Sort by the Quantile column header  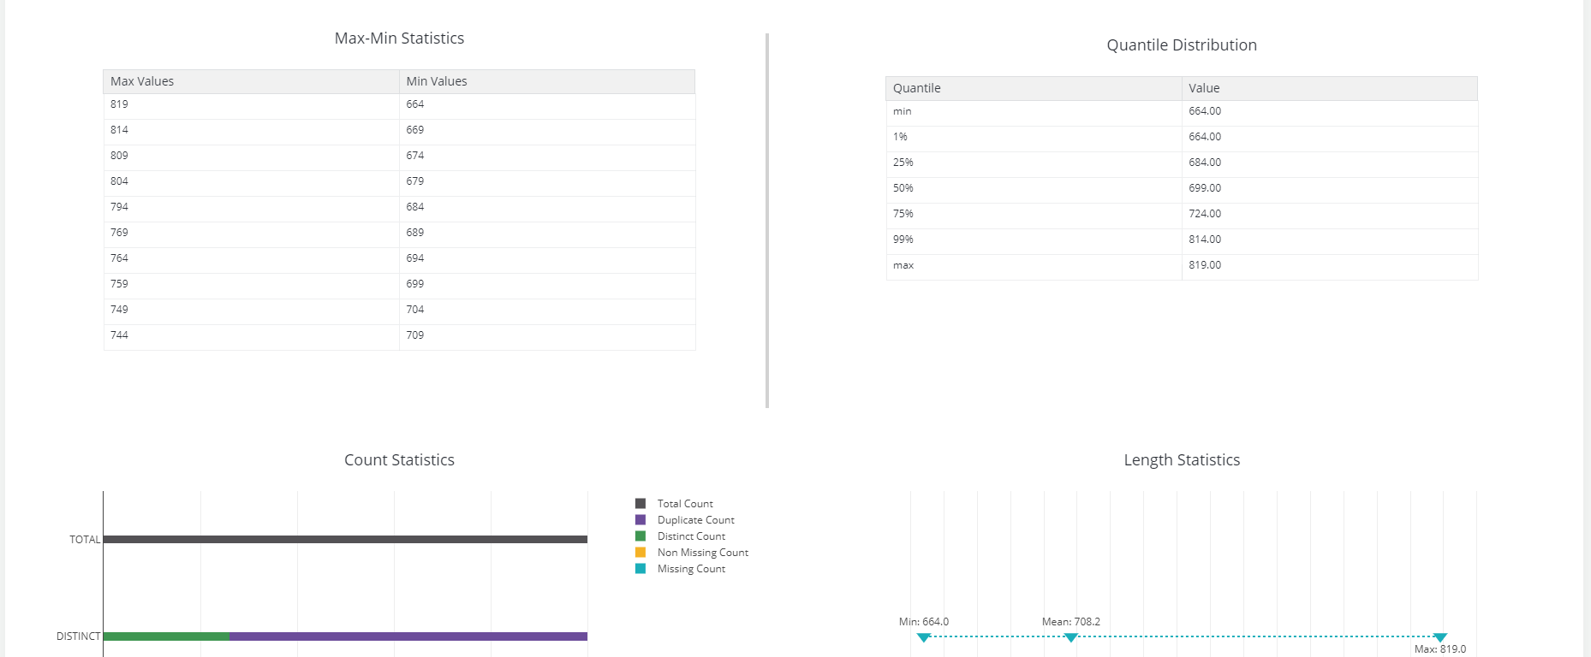click(x=916, y=88)
